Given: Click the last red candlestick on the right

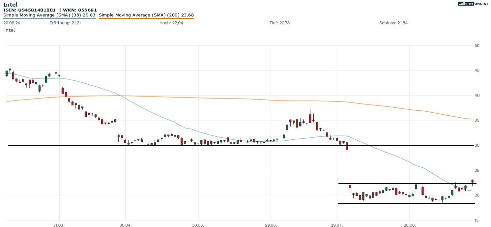Looking at the screenshot, I should pos(472,181).
